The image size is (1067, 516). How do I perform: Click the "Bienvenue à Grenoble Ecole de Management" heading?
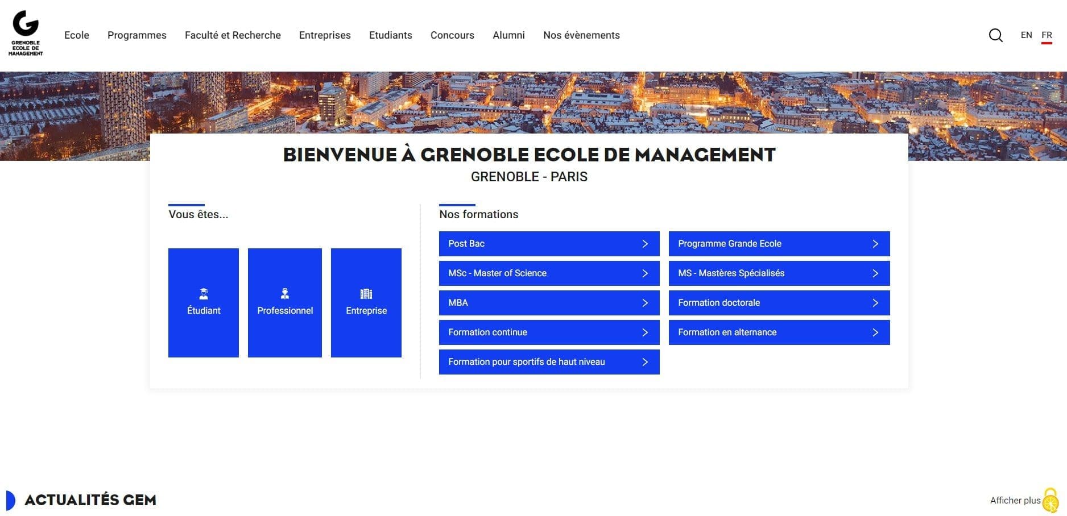coord(529,155)
